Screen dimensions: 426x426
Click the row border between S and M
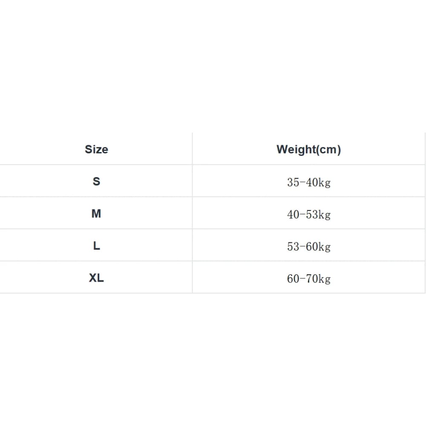click(96, 197)
